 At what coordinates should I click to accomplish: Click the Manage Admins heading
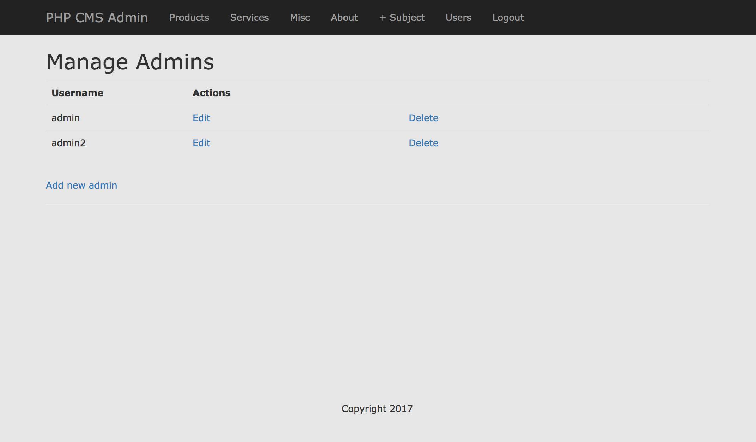tap(130, 62)
